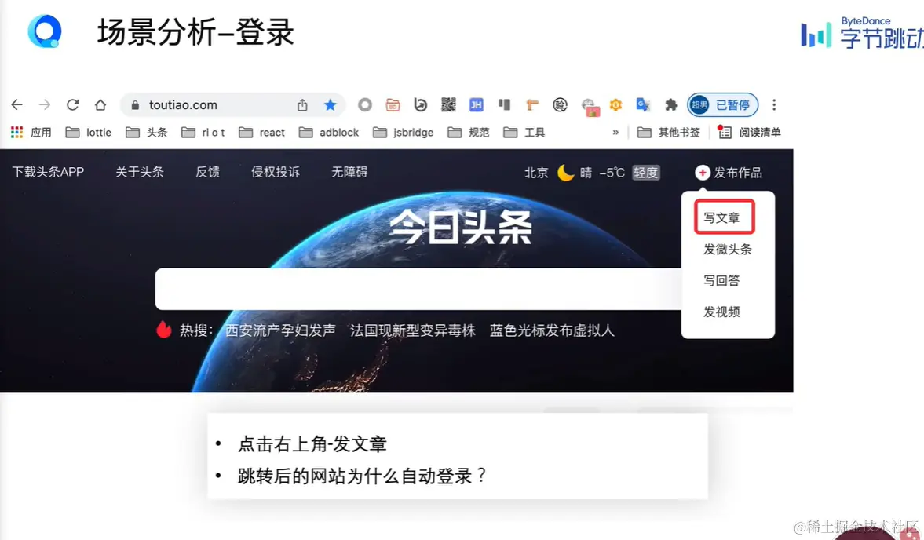The image size is (924, 540).
Task: Click 反馈 link
Action: coord(207,172)
